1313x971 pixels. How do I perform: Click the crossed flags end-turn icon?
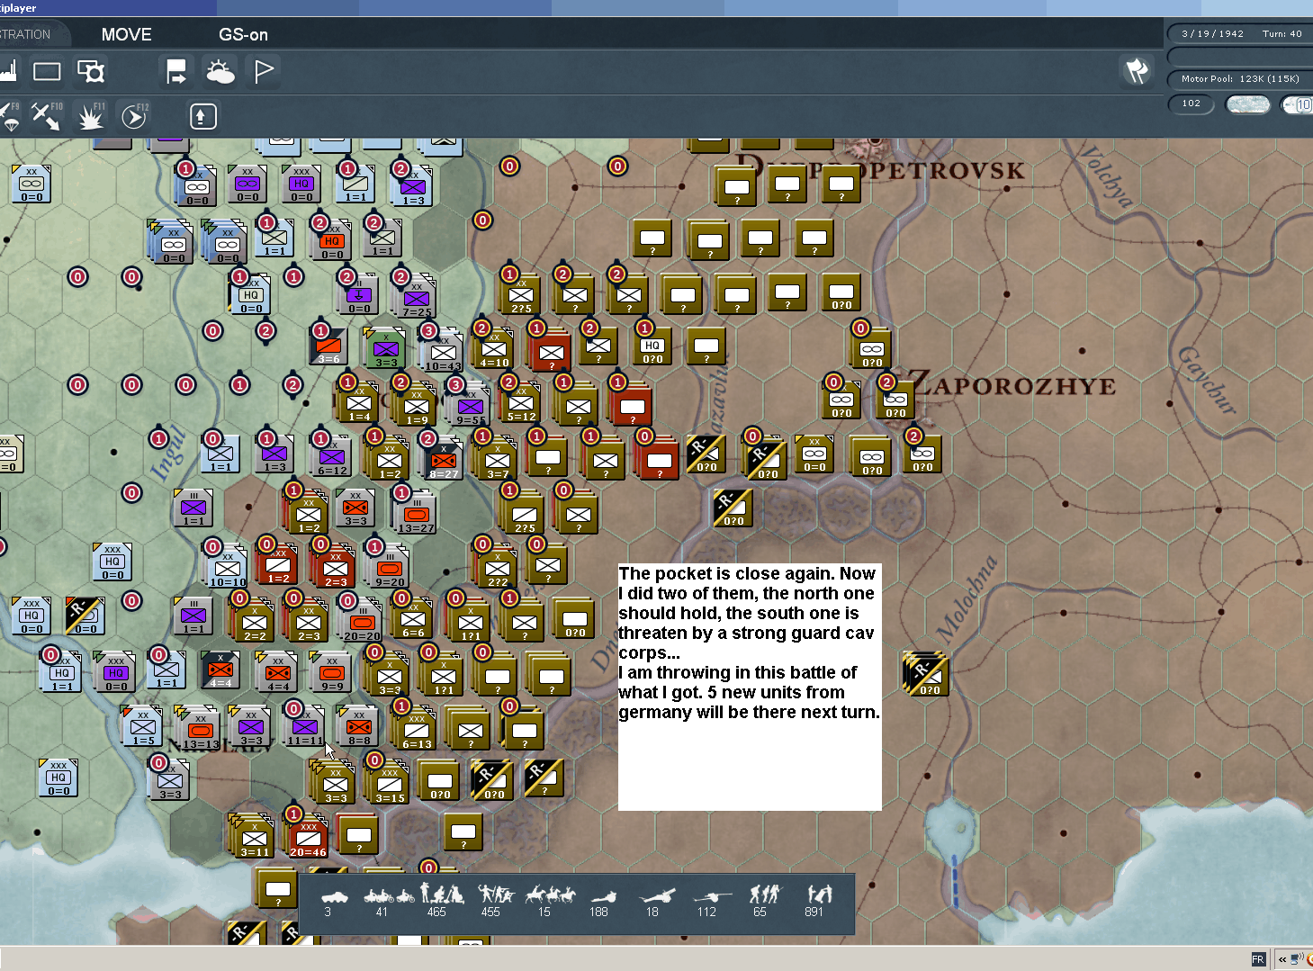(1138, 70)
